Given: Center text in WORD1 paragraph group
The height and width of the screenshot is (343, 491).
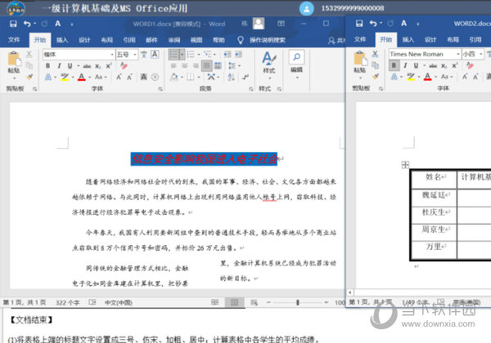Looking at the screenshot, I should 185,66.
